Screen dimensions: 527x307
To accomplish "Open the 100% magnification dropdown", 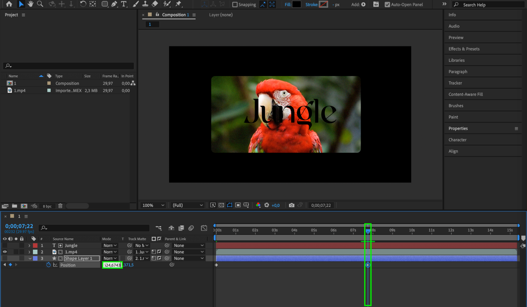I will [x=153, y=205].
